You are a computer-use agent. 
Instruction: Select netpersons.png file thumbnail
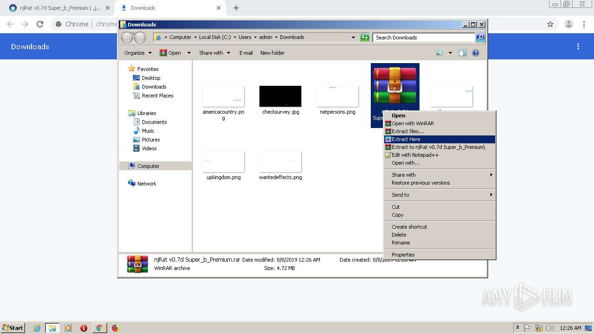pyautogui.click(x=337, y=96)
